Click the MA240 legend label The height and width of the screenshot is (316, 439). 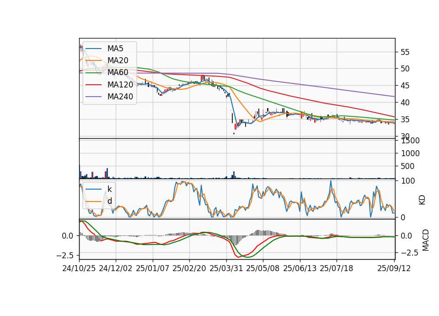click(120, 97)
